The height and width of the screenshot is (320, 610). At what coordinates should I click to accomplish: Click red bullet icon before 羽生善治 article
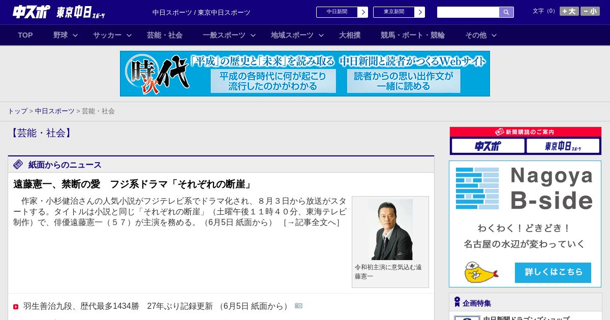coord(16,307)
